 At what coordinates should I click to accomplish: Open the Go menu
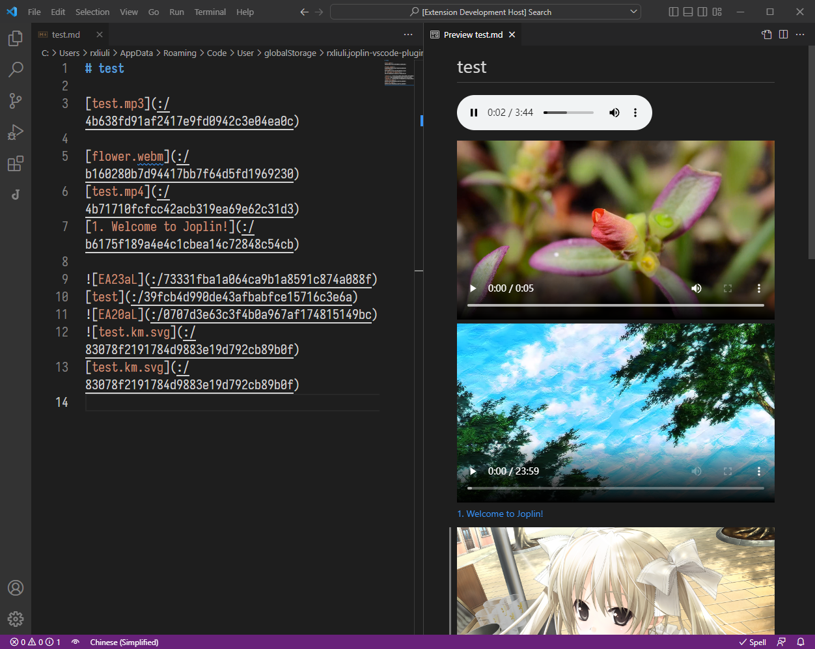click(x=154, y=12)
